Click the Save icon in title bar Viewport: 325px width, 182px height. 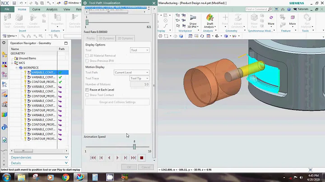[x=14, y=3]
